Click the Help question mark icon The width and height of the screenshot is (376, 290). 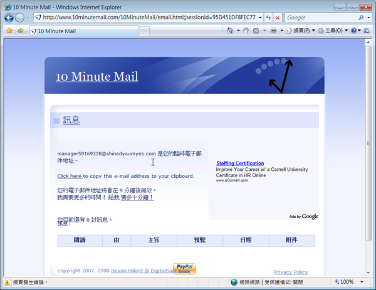click(x=353, y=31)
